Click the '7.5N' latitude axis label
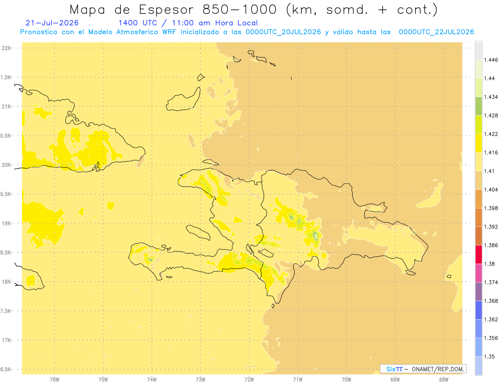 pos(6,311)
